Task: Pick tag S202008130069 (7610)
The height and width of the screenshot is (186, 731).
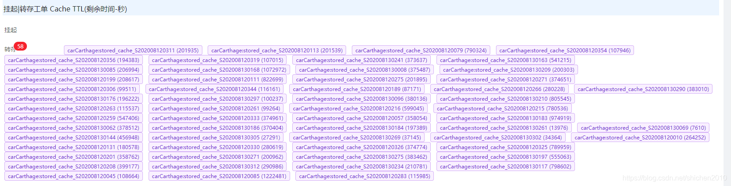Action: coord(643,128)
